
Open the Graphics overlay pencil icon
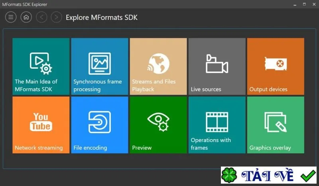point(276,122)
